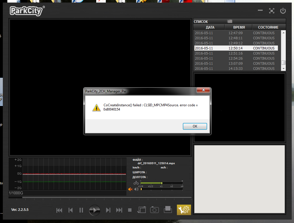The width and height of the screenshot is (294, 223).
Task: Open folder icon next to СПИСОК
Action: tap(230, 21)
